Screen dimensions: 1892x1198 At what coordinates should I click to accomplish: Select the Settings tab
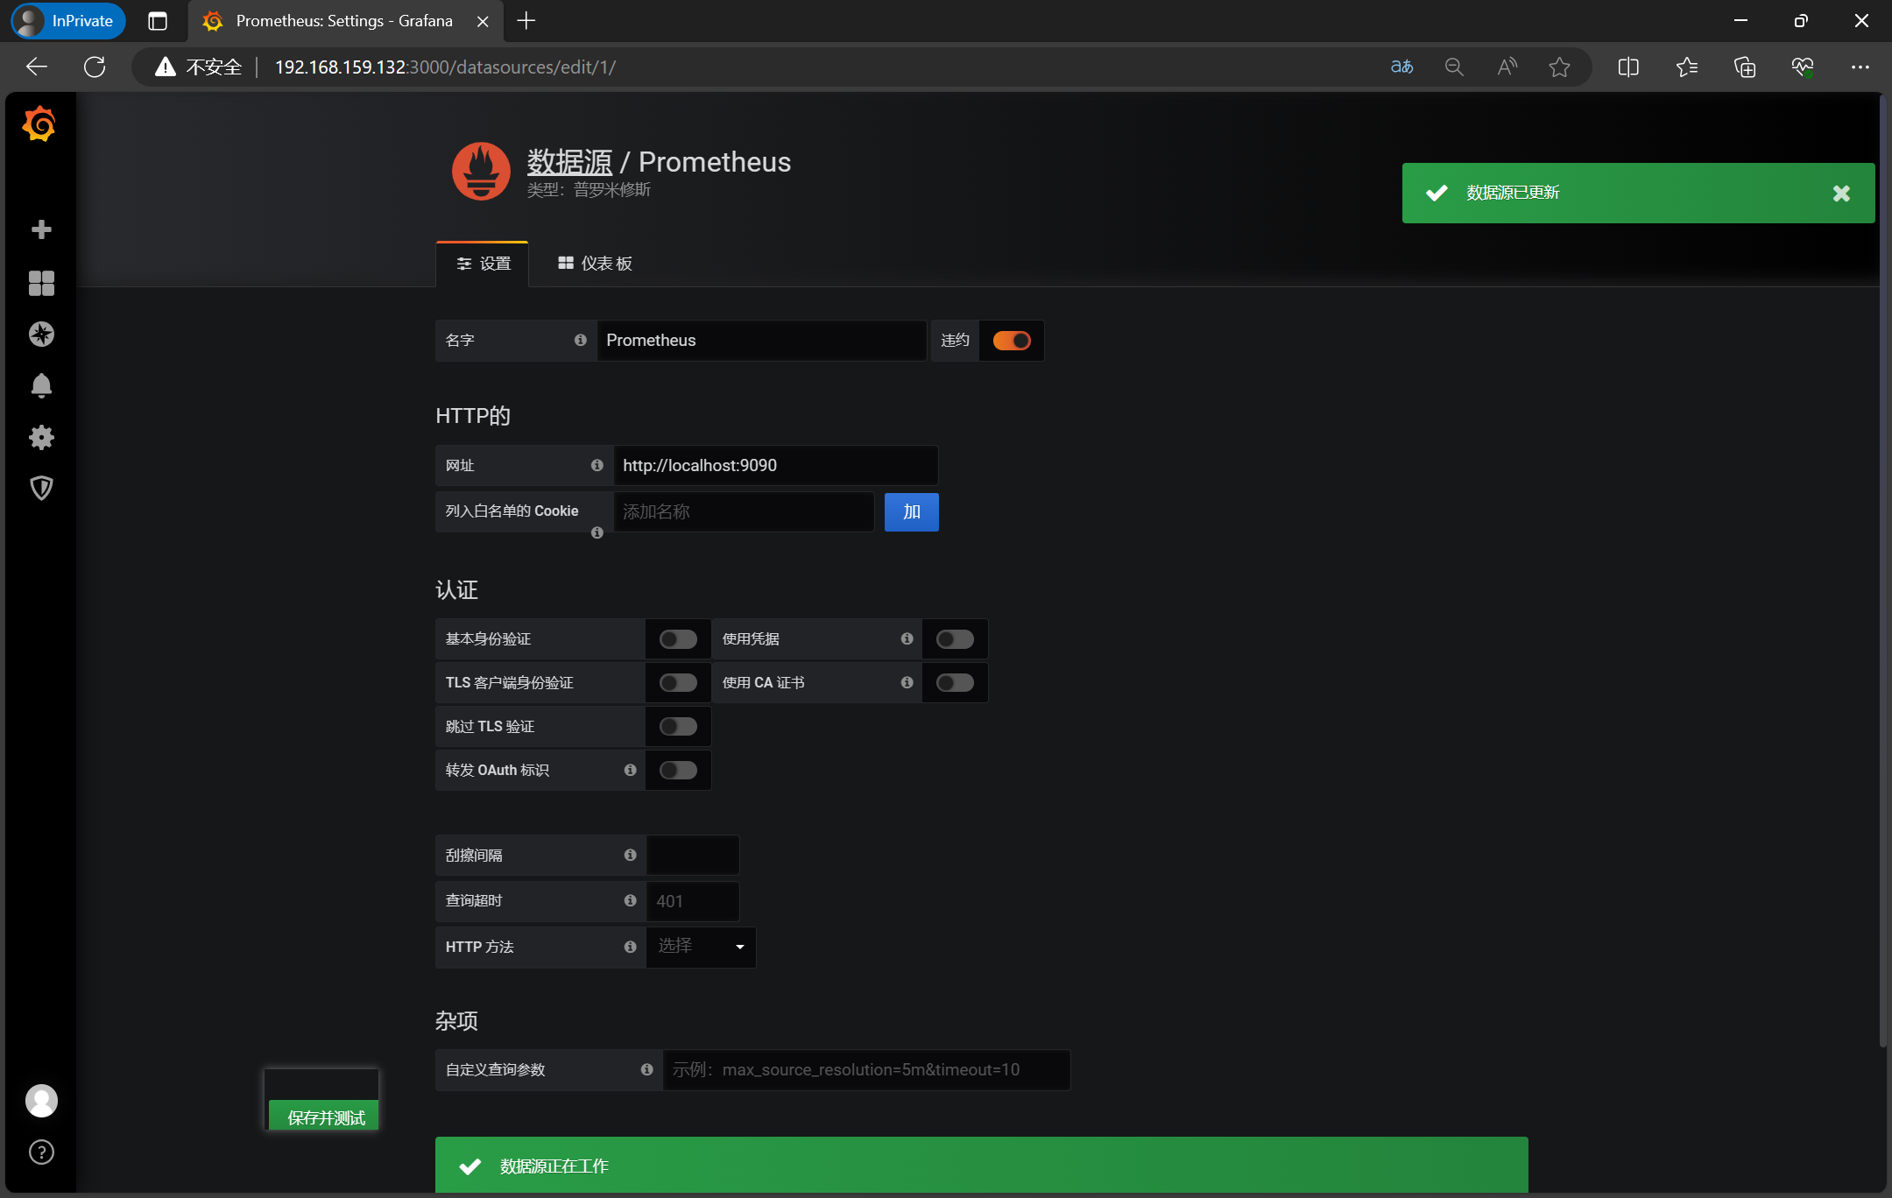coord(484,264)
